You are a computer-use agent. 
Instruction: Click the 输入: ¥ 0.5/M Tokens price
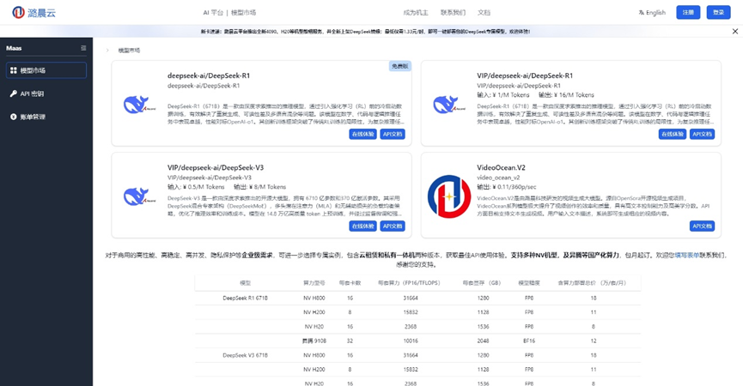(196, 187)
